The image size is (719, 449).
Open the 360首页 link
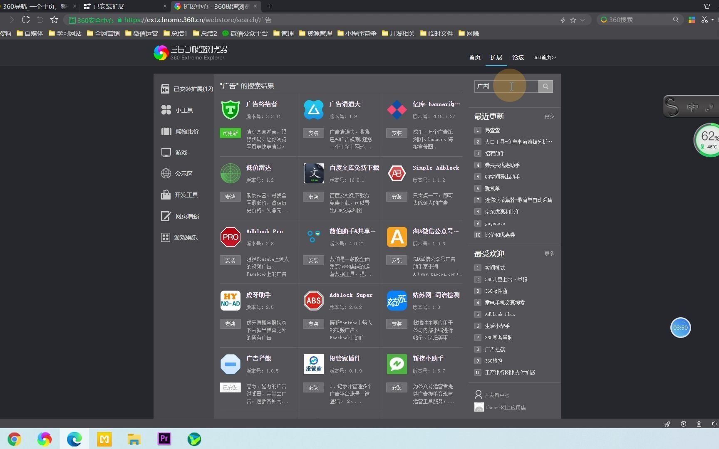click(x=545, y=57)
